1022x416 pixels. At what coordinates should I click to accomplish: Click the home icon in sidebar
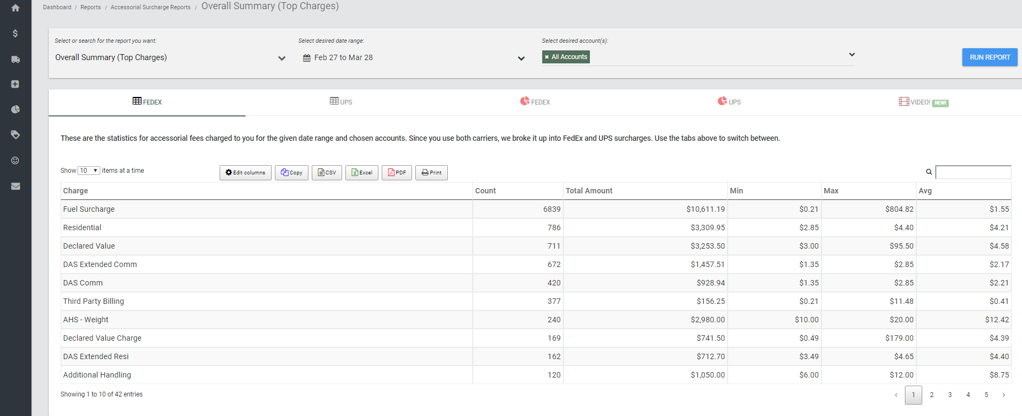(x=15, y=8)
